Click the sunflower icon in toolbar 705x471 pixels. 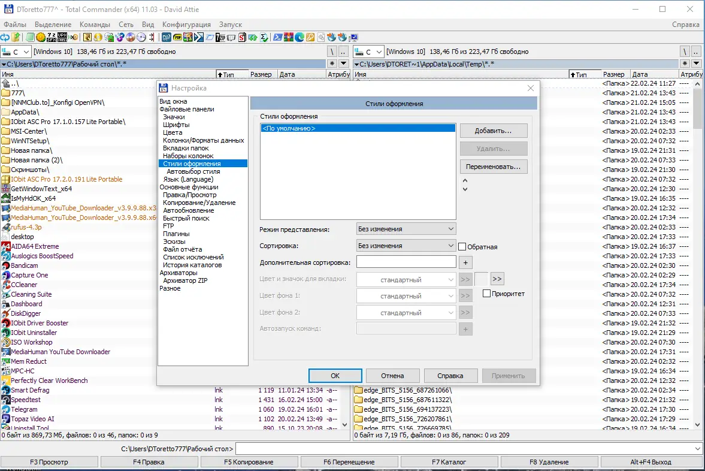[41, 37]
